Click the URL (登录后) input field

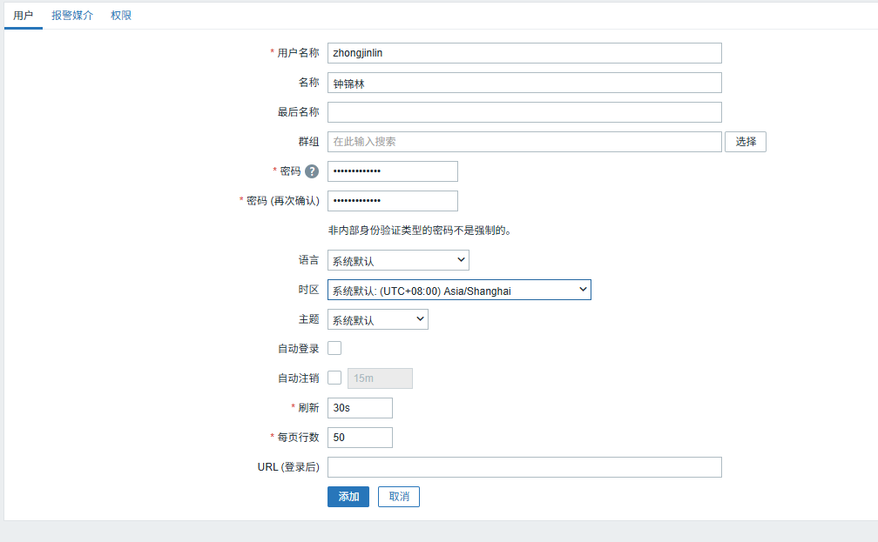pos(524,467)
